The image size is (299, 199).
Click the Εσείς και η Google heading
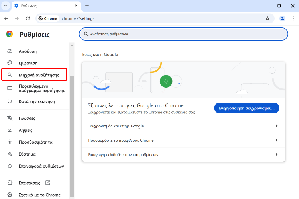point(100,55)
